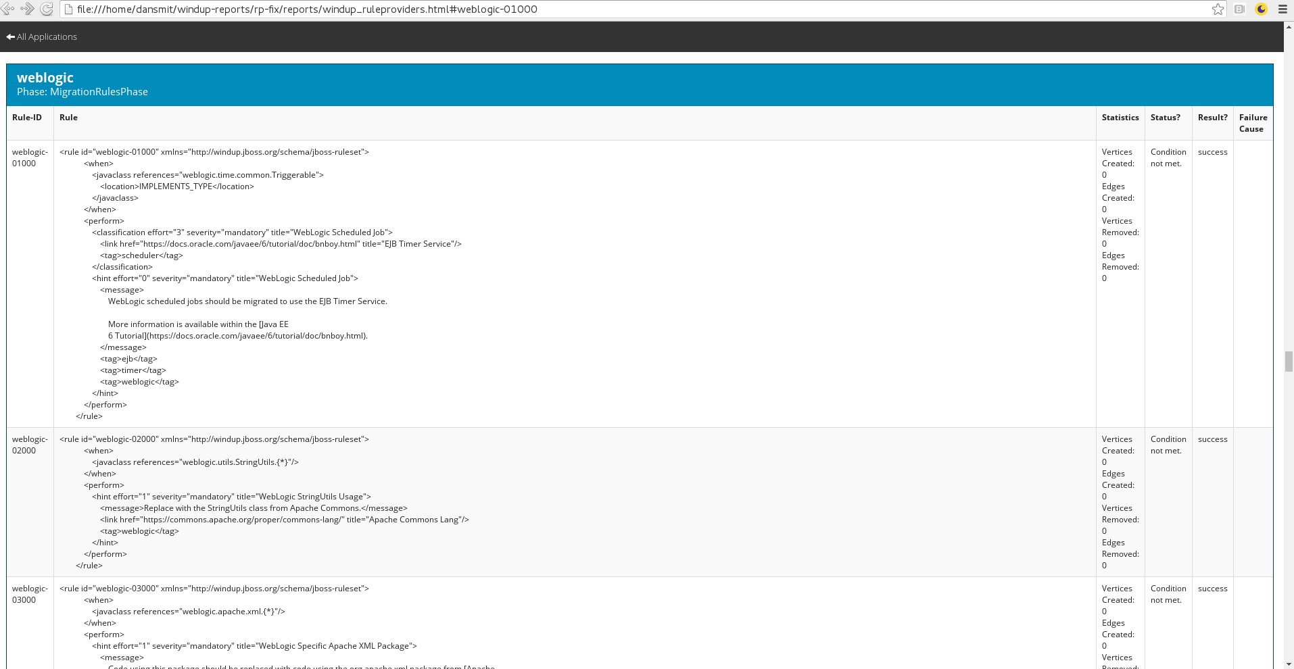This screenshot has height=669, width=1294.
Task: Click the Rule column header
Action: pyautogui.click(x=68, y=118)
